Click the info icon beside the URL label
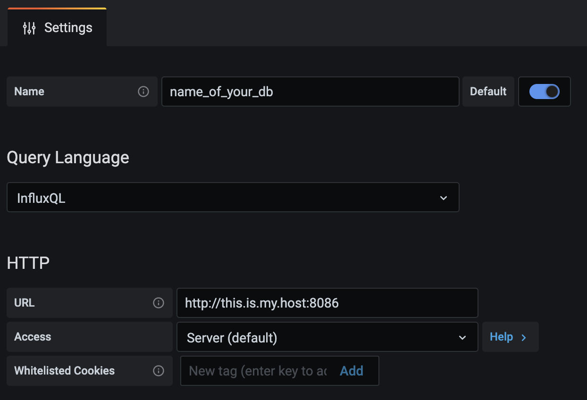 [159, 303]
